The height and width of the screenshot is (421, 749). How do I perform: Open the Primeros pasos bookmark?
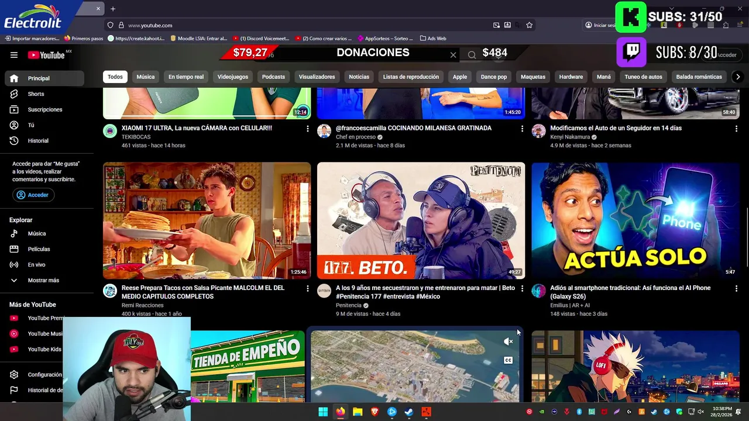[84, 39]
